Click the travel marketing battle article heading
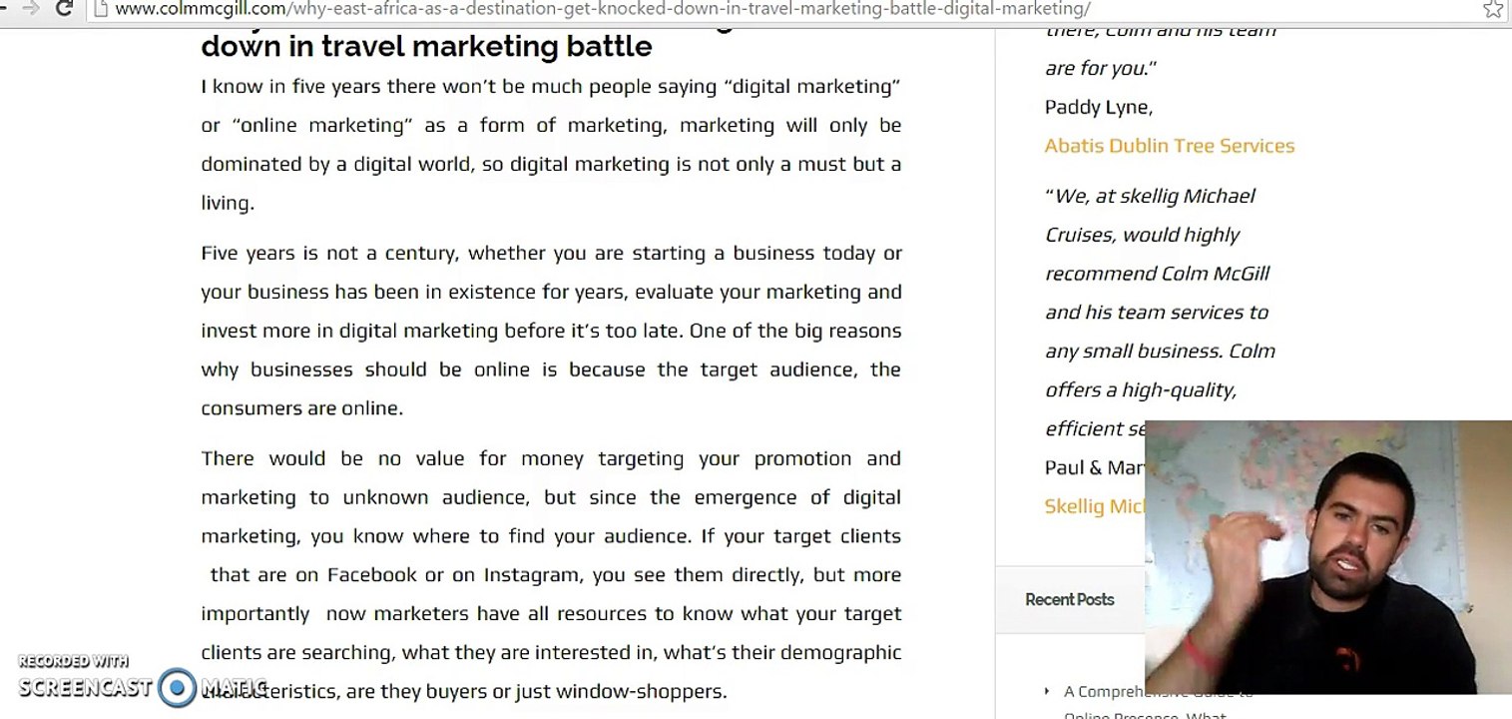Image resolution: width=1512 pixels, height=719 pixels. pos(426,46)
